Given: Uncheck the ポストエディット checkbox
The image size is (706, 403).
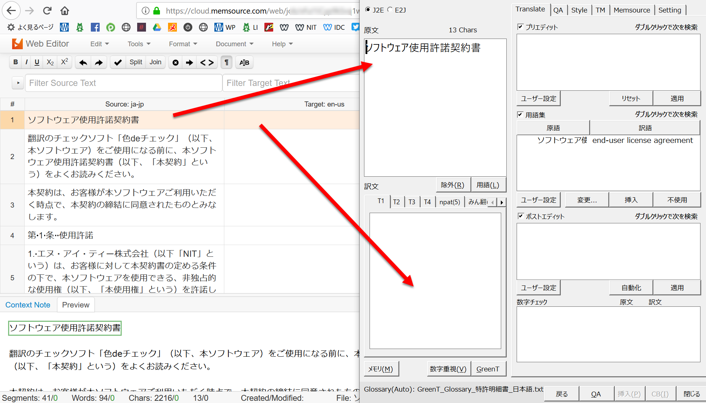Looking at the screenshot, I should pos(520,216).
